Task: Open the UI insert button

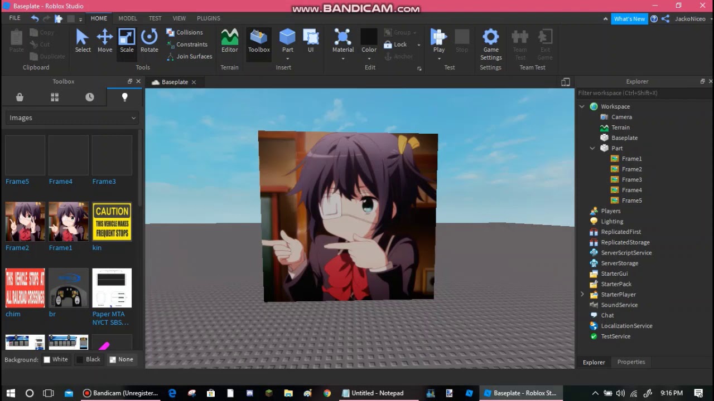Action: pos(311,41)
